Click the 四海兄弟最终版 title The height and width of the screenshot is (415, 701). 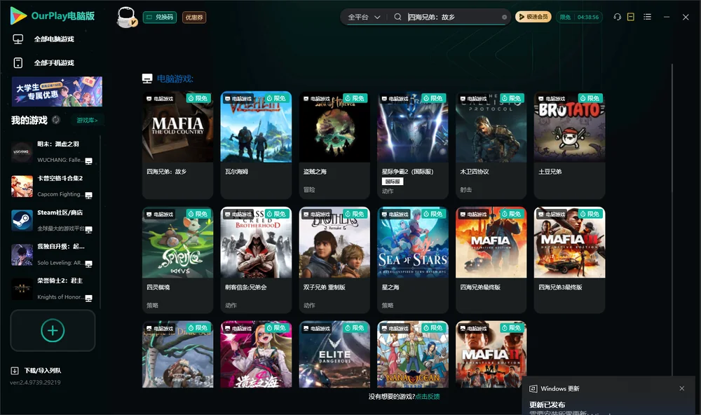[x=481, y=287]
